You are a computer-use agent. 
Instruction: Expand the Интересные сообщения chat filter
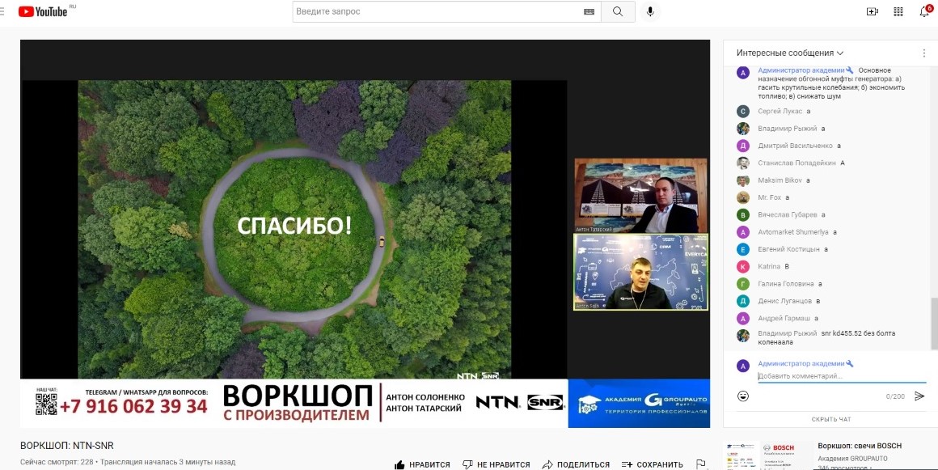coord(790,53)
